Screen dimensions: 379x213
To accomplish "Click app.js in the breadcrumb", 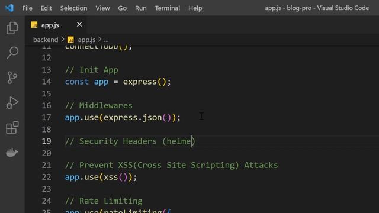I will [x=86, y=40].
